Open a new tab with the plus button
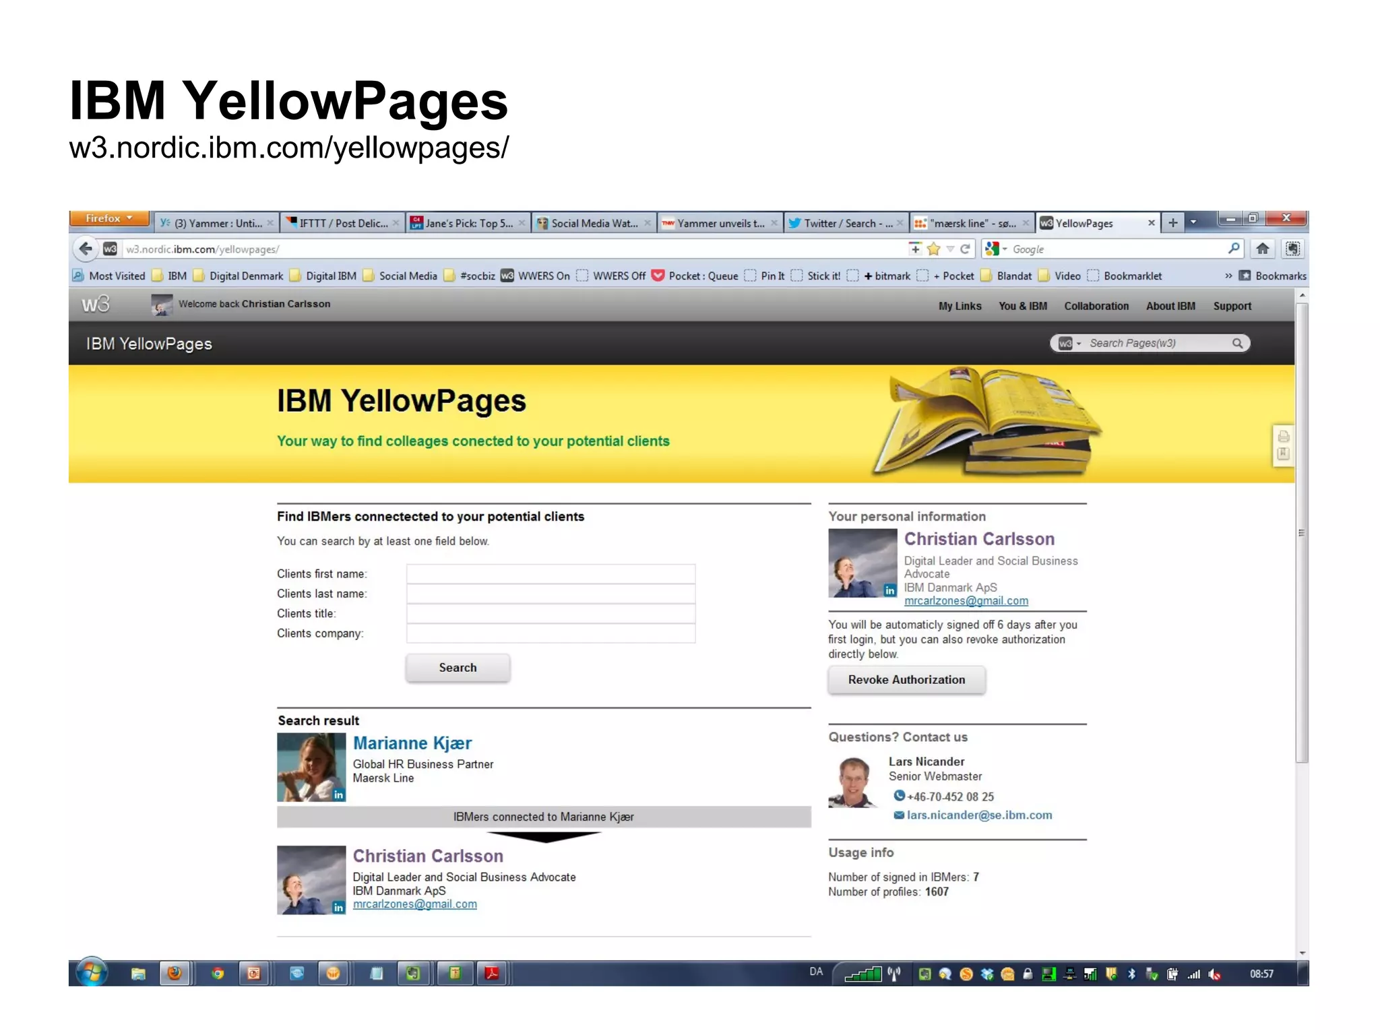 click(1173, 223)
